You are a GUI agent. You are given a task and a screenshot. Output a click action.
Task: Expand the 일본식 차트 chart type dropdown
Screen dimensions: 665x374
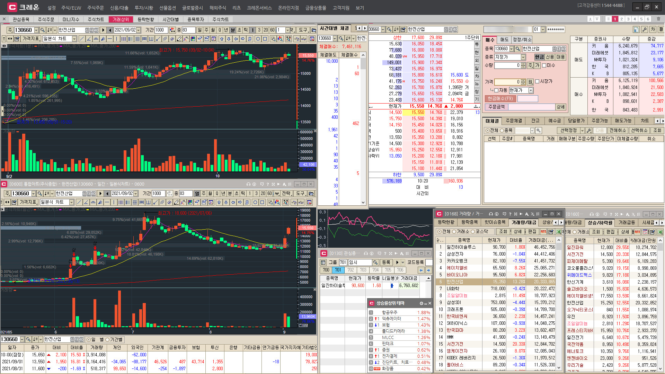(74, 39)
